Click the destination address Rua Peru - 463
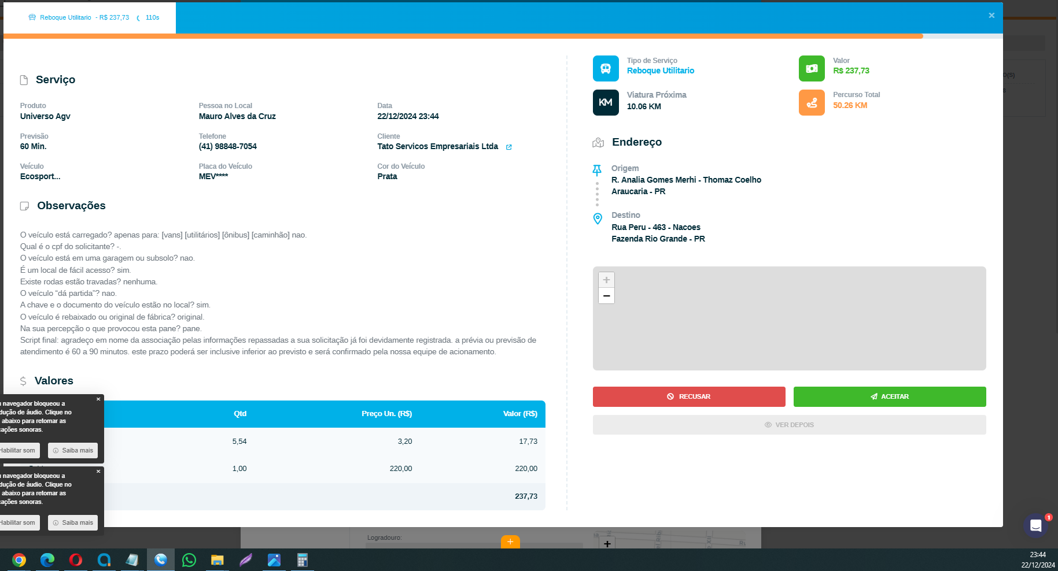The height and width of the screenshot is (571, 1058). (x=656, y=227)
